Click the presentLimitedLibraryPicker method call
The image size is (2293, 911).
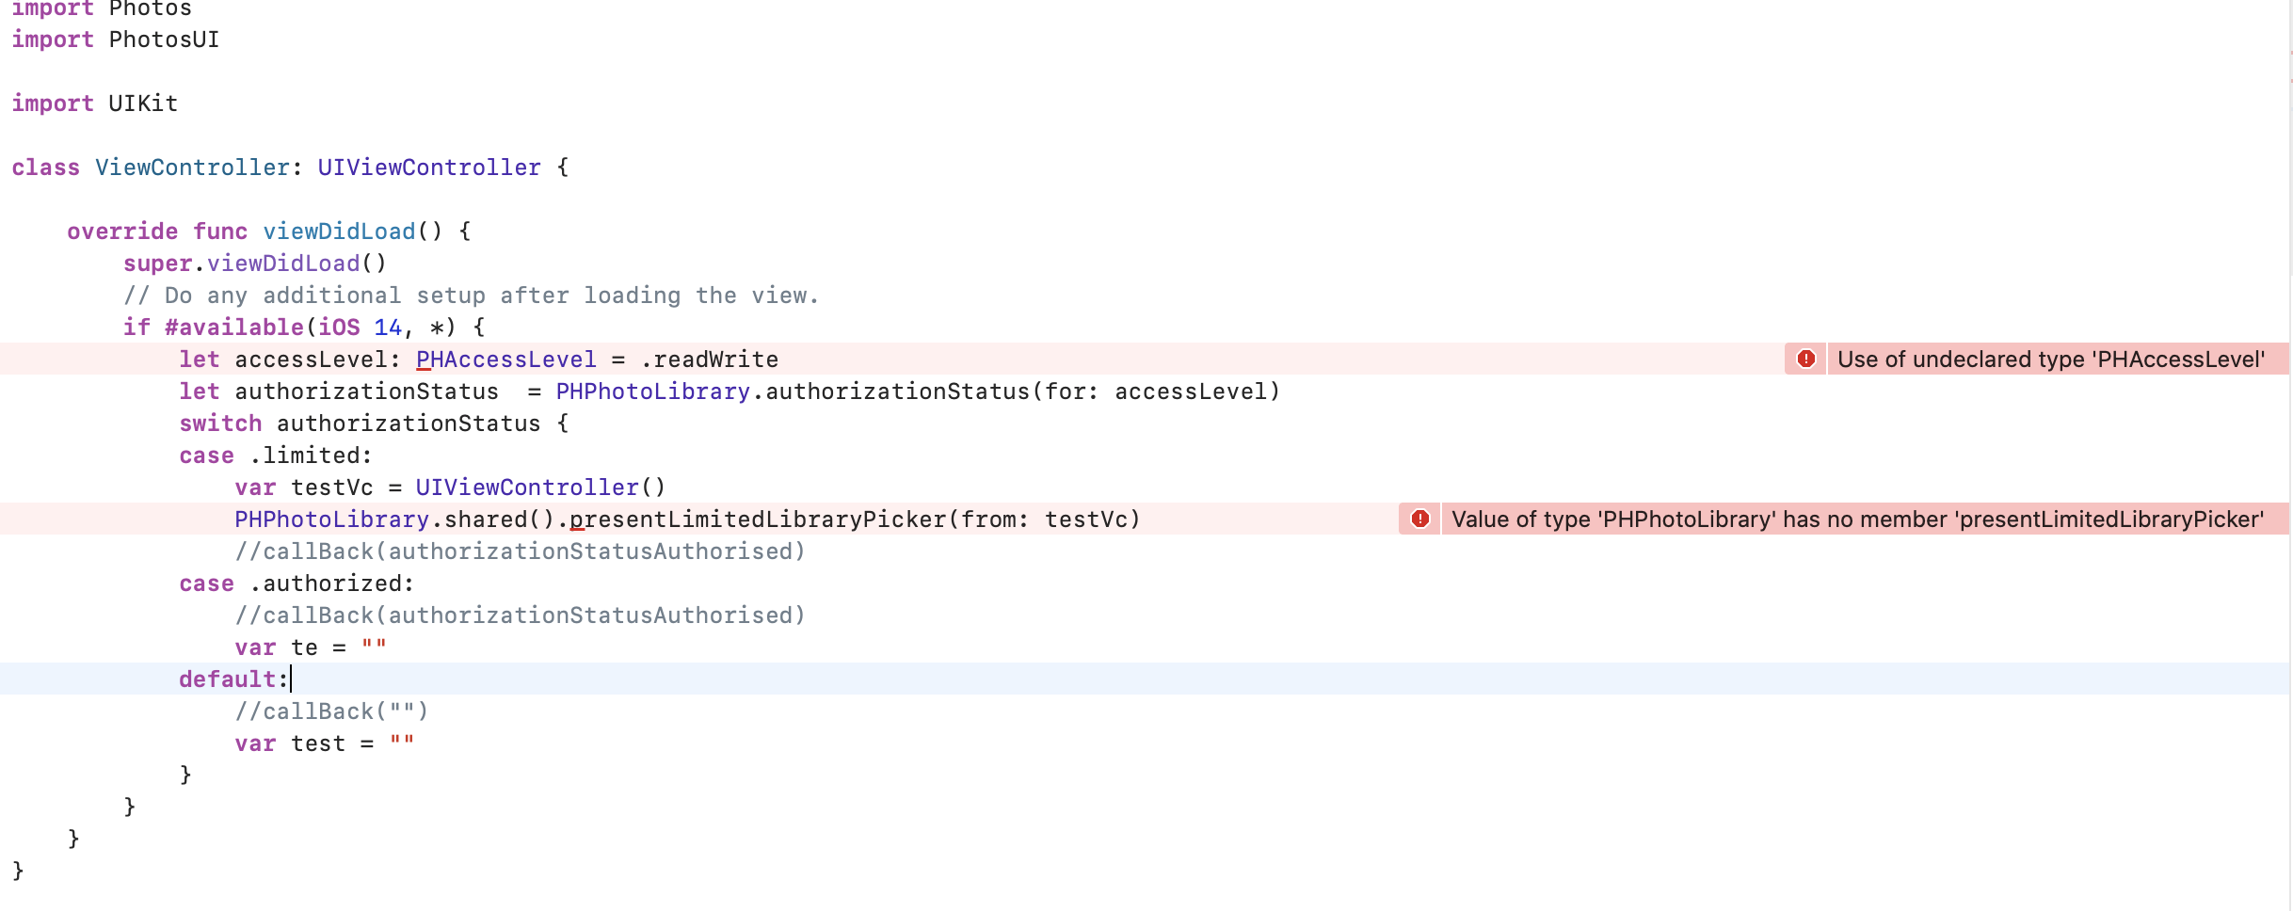point(758,519)
